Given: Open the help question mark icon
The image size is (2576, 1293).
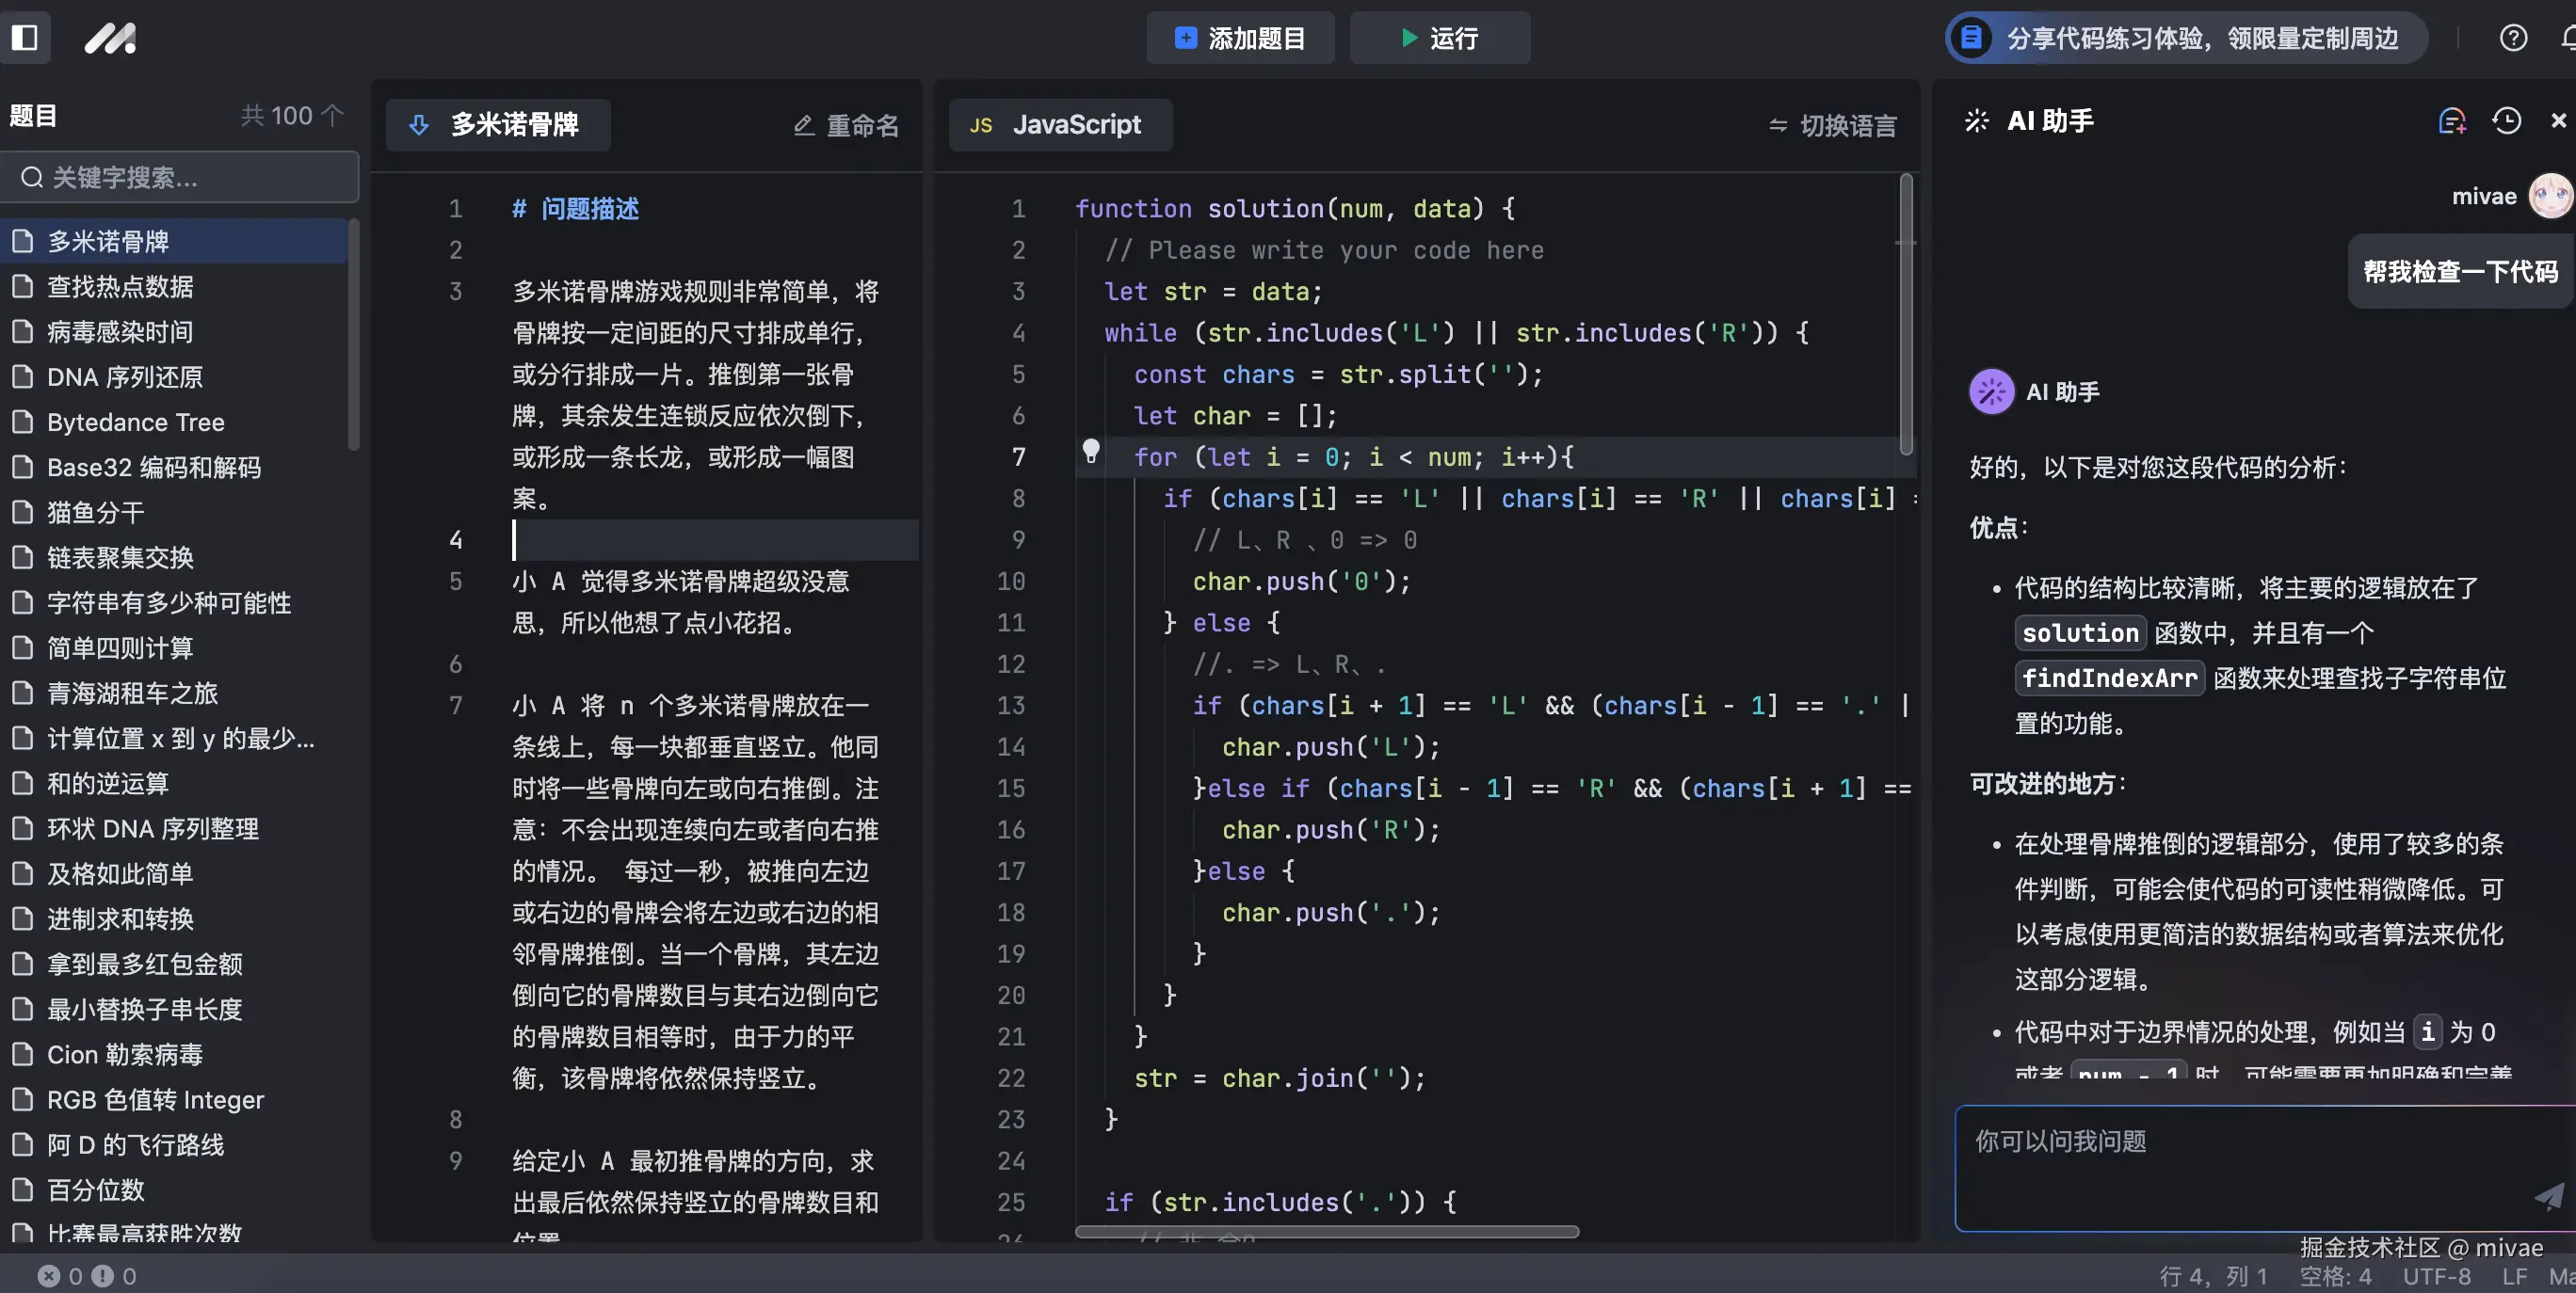Looking at the screenshot, I should click(x=2512, y=38).
